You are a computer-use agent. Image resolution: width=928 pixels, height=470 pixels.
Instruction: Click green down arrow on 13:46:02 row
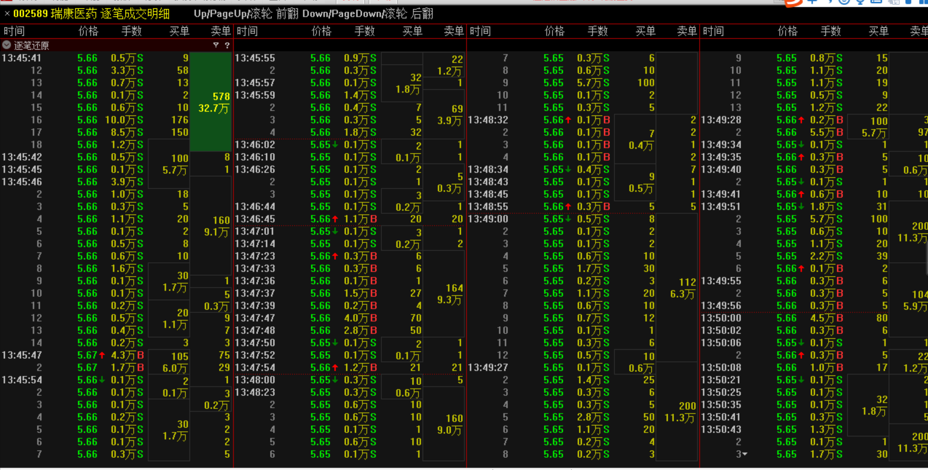tap(335, 145)
